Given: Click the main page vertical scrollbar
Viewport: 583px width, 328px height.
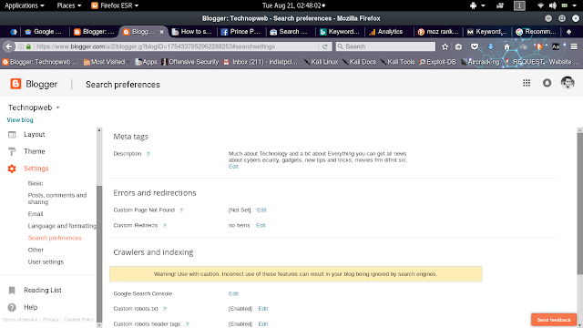Looking at the screenshot, I should pyautogui.click(x=579, y=204).
